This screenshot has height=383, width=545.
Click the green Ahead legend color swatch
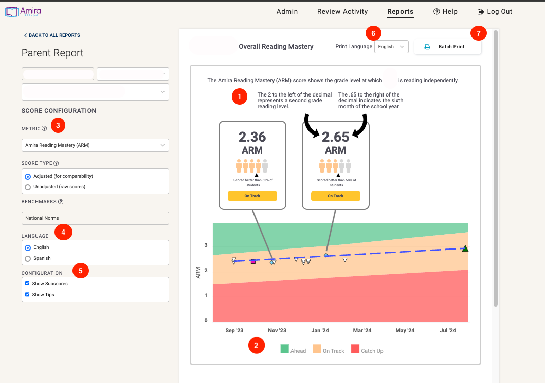click(x=283, y=350)
